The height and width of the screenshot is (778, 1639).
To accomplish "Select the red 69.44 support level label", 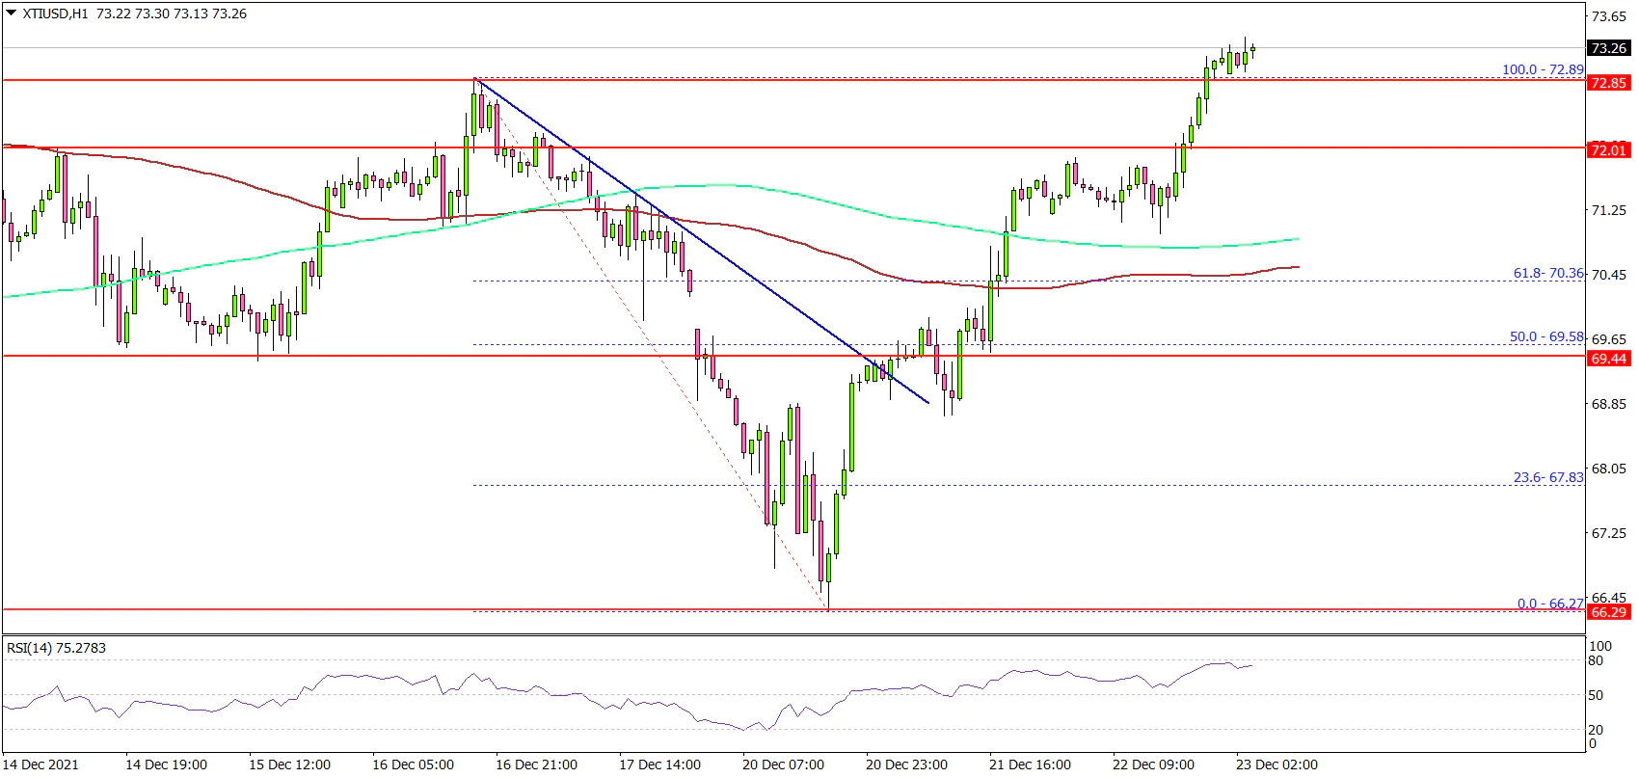I will tap(1608, 359).
